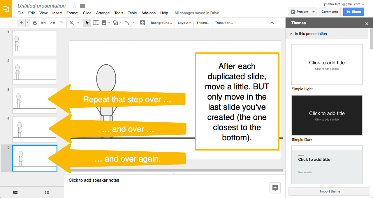Viewport: 373px width, 198px height.
Task: Undo the last action
Action: tap(44, 23)
